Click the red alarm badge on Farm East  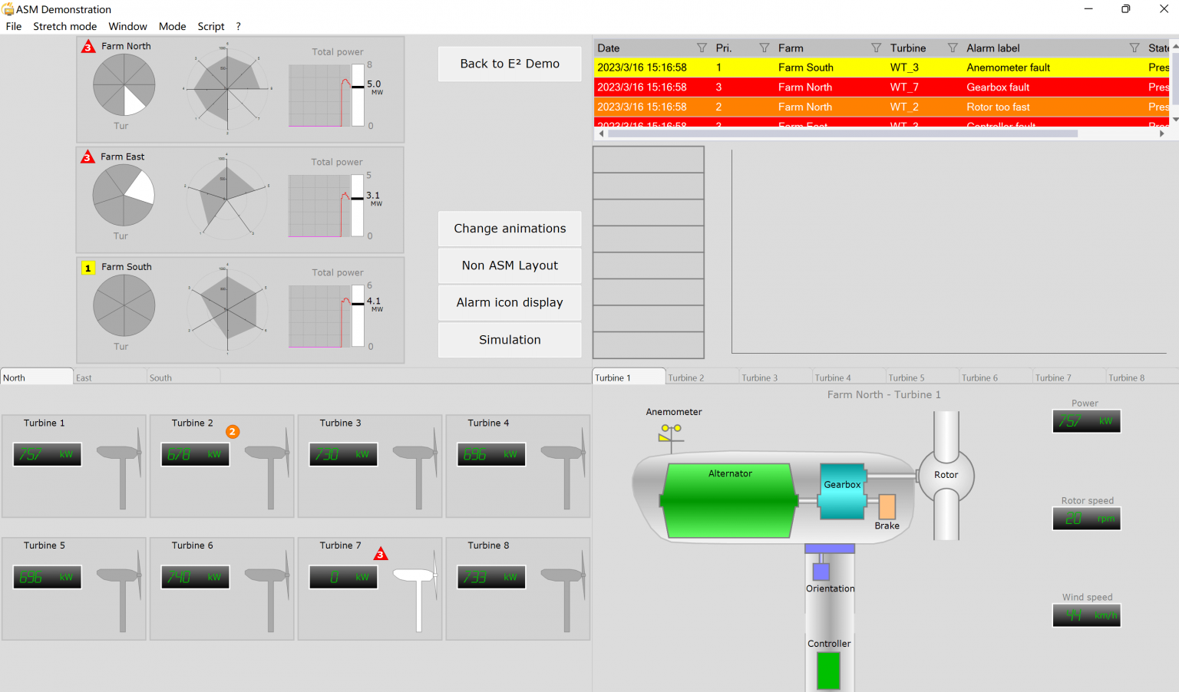[x=88, y=156]
